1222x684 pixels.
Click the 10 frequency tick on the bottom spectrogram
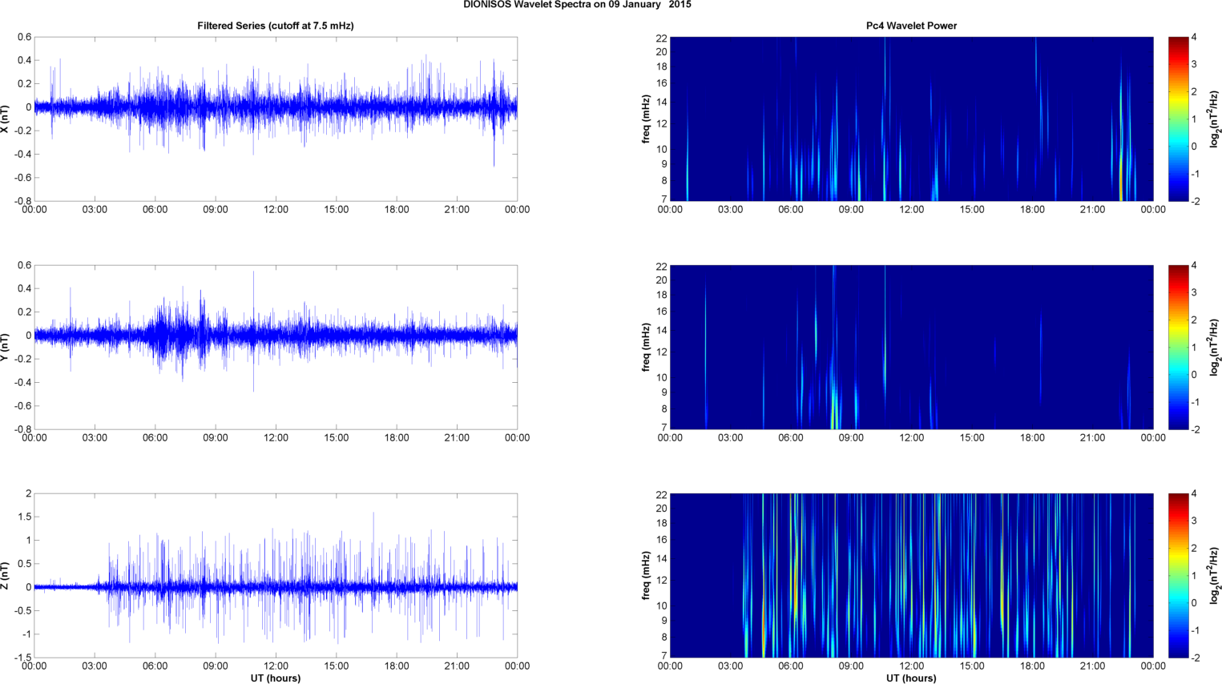(661, 606)
